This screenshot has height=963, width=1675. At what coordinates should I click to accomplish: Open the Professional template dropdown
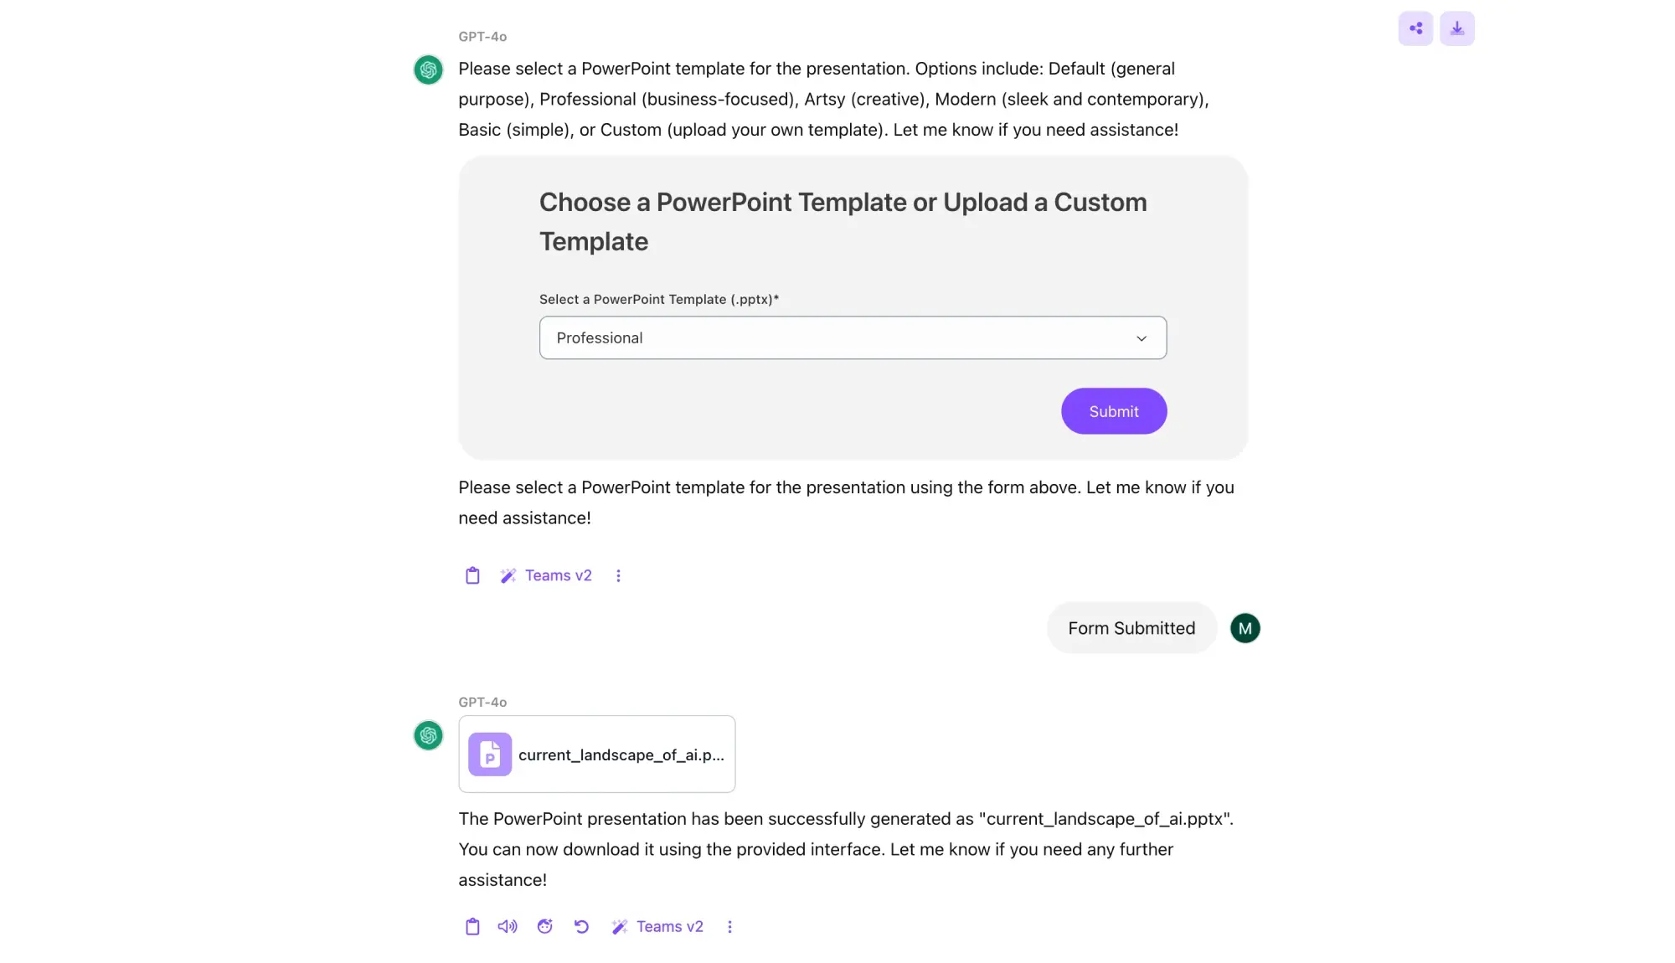click(x=853, y=337)
